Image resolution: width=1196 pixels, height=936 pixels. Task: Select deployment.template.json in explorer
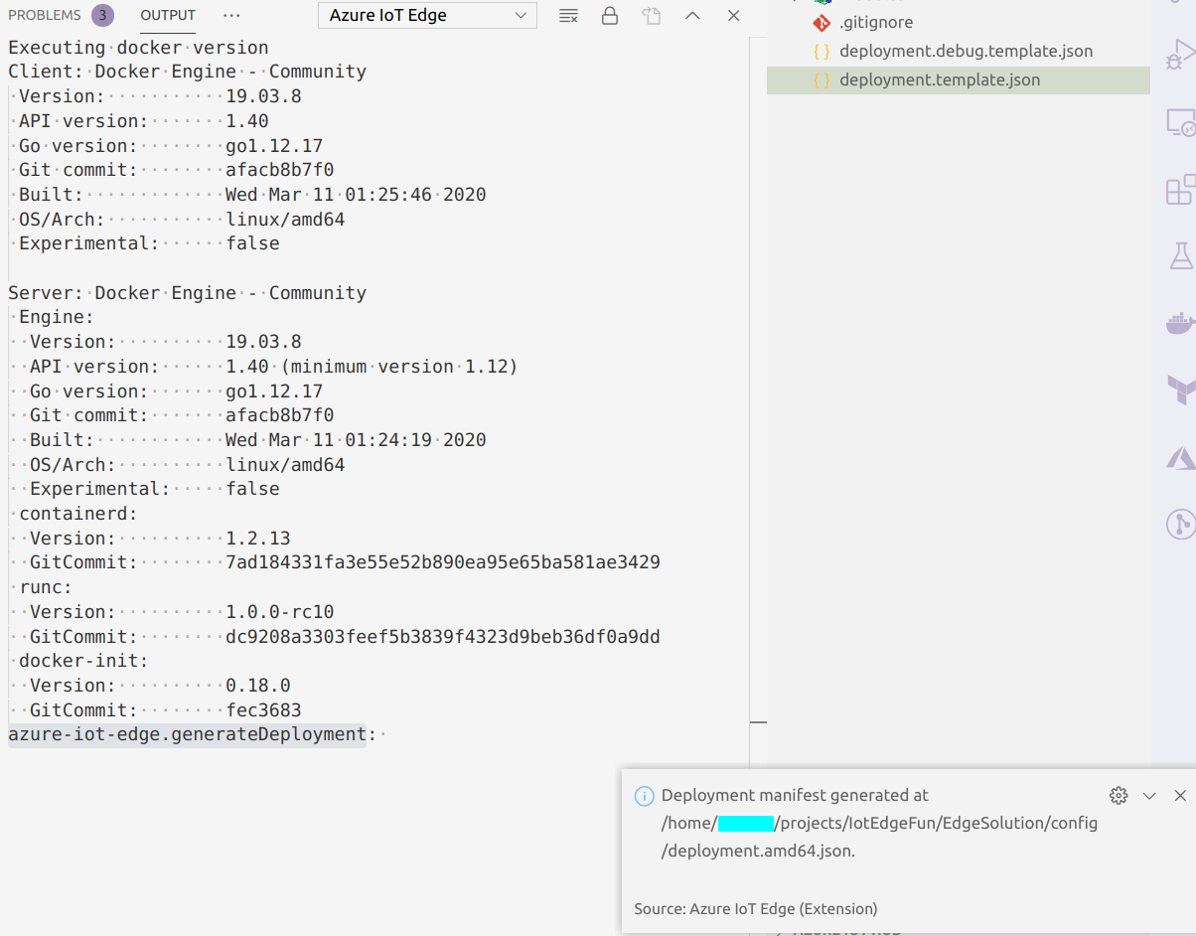point(959,80)
